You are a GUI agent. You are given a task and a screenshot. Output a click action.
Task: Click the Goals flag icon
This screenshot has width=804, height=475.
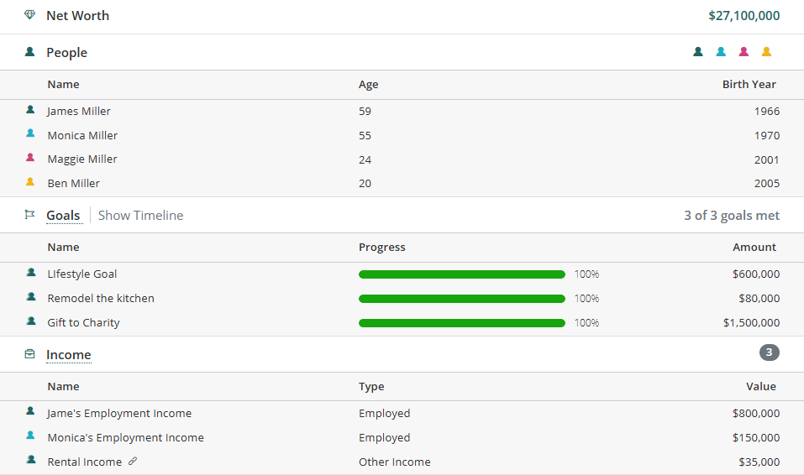coord(30,215)
